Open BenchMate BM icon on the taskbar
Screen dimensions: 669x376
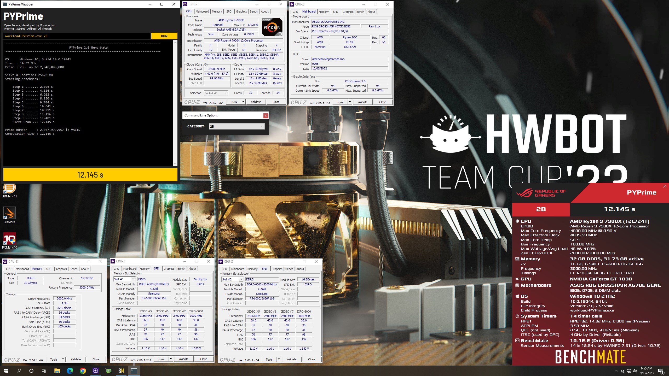pos(121,371)
